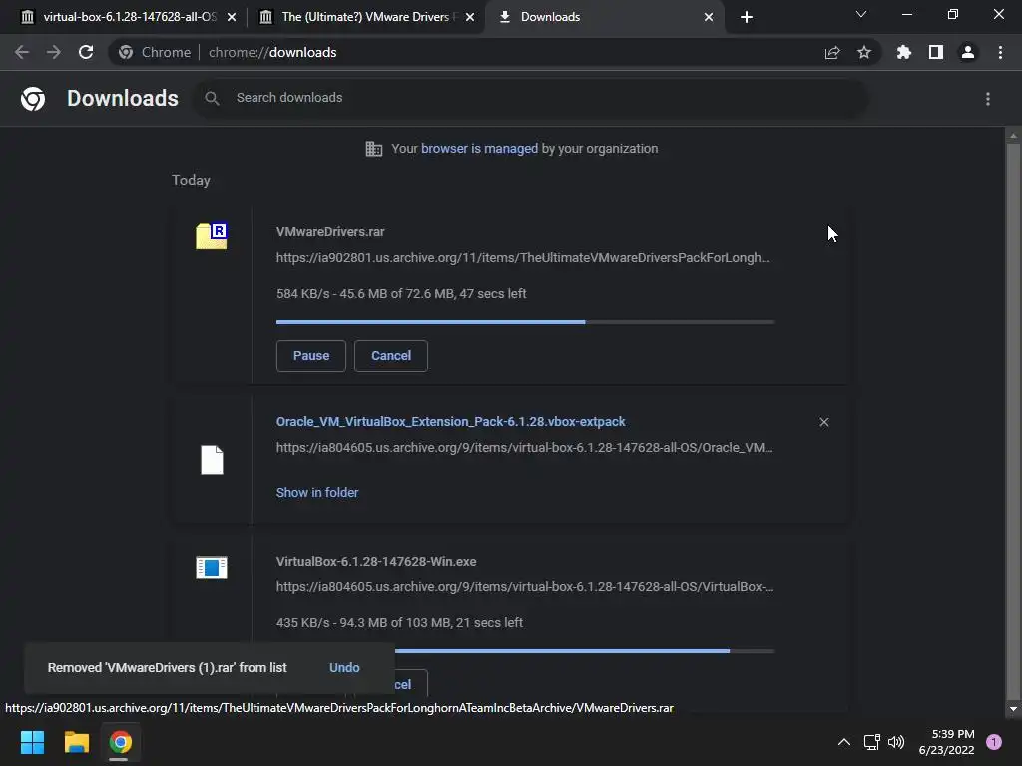Click the extension pack blank file icon
The height and width of the screenshot is (766, 1022).
coord(212,460)
